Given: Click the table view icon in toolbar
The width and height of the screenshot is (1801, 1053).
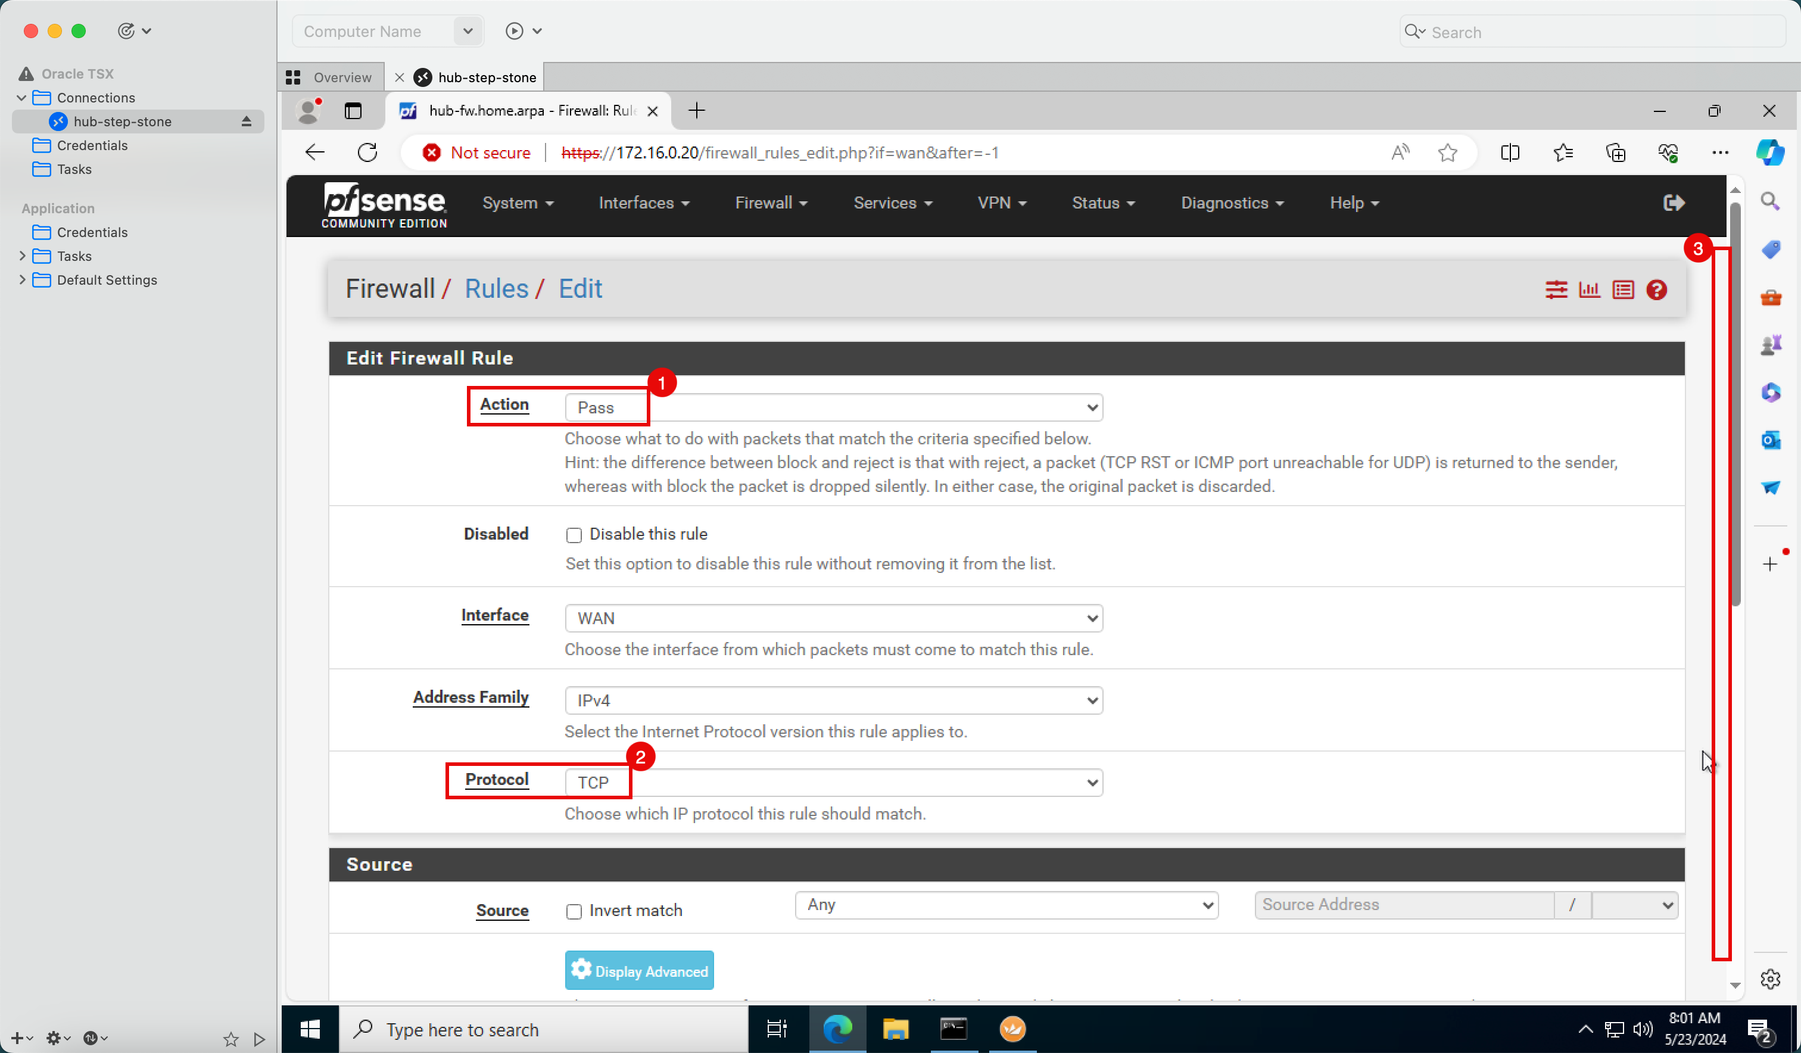Looking at the screenshot, I should 1623,289.
